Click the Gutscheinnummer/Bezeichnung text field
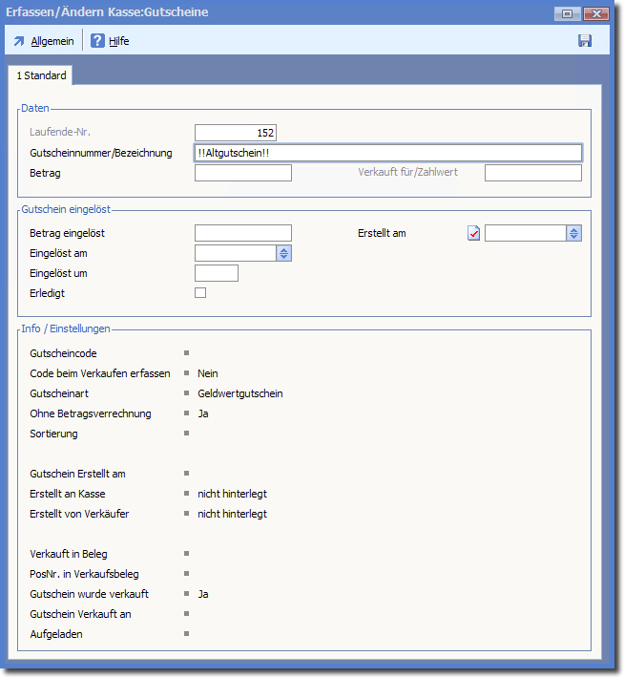The width and height of the screenshot is (624, 678). (x=387, y=153)
